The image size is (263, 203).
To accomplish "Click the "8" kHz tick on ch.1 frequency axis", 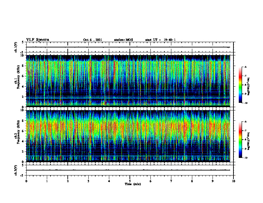I will [23, 66].
